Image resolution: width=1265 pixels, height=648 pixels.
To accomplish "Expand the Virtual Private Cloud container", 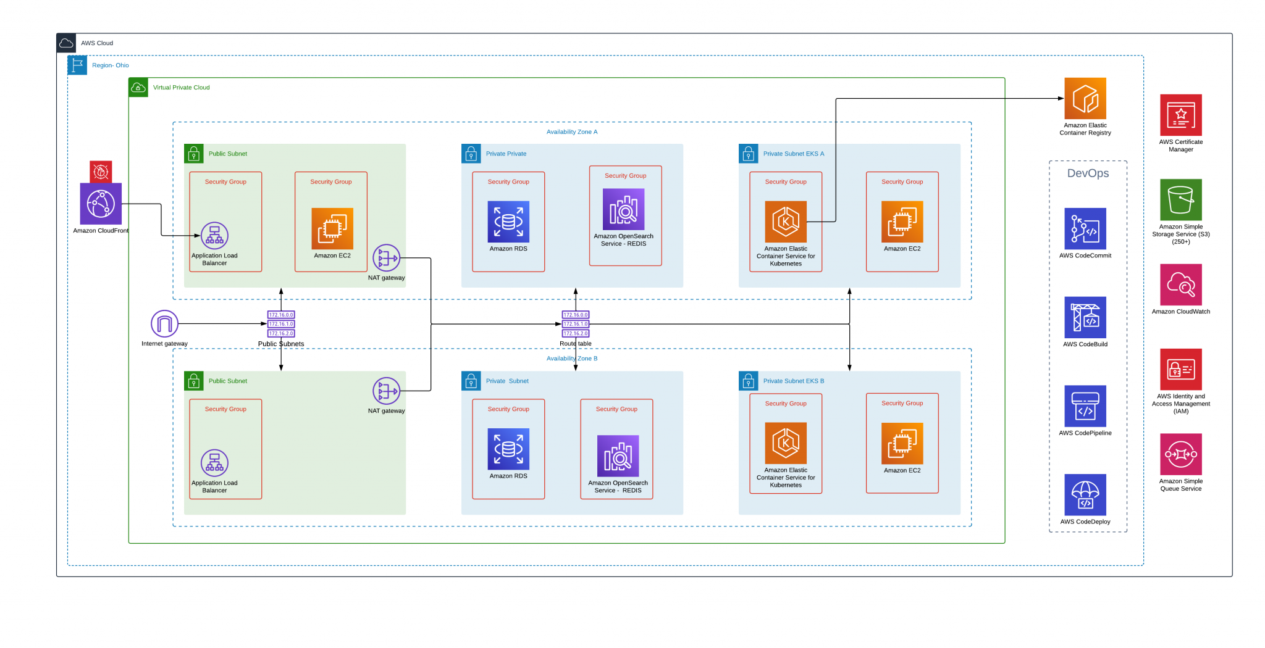I will pyautogui.click(x=138, y=87).
